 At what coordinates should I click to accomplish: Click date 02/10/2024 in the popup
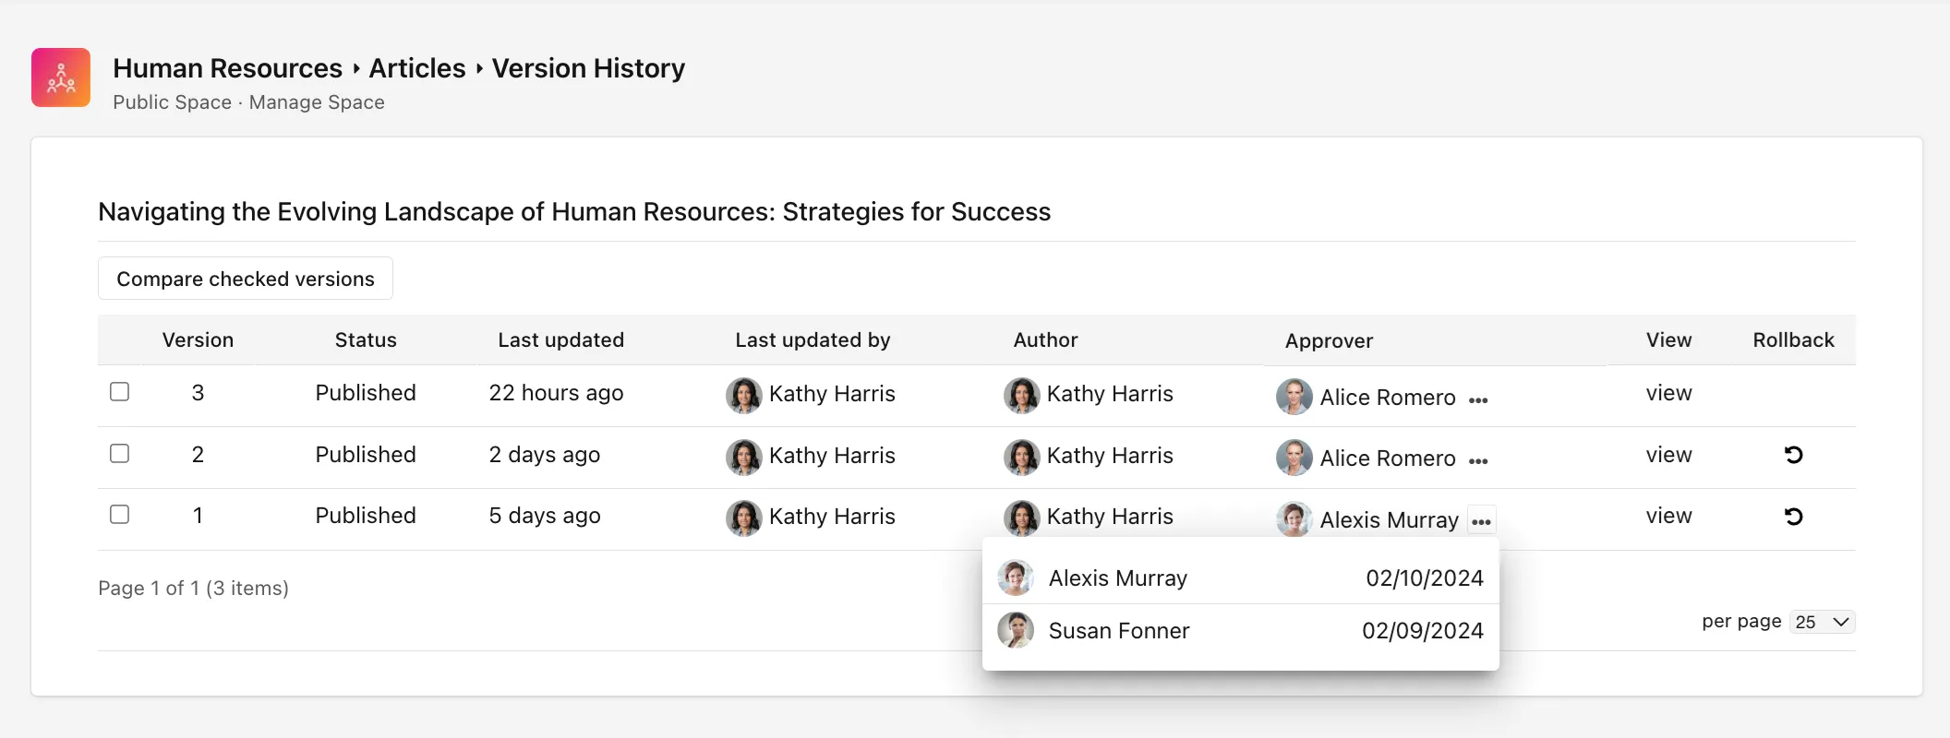point(1425,578)
